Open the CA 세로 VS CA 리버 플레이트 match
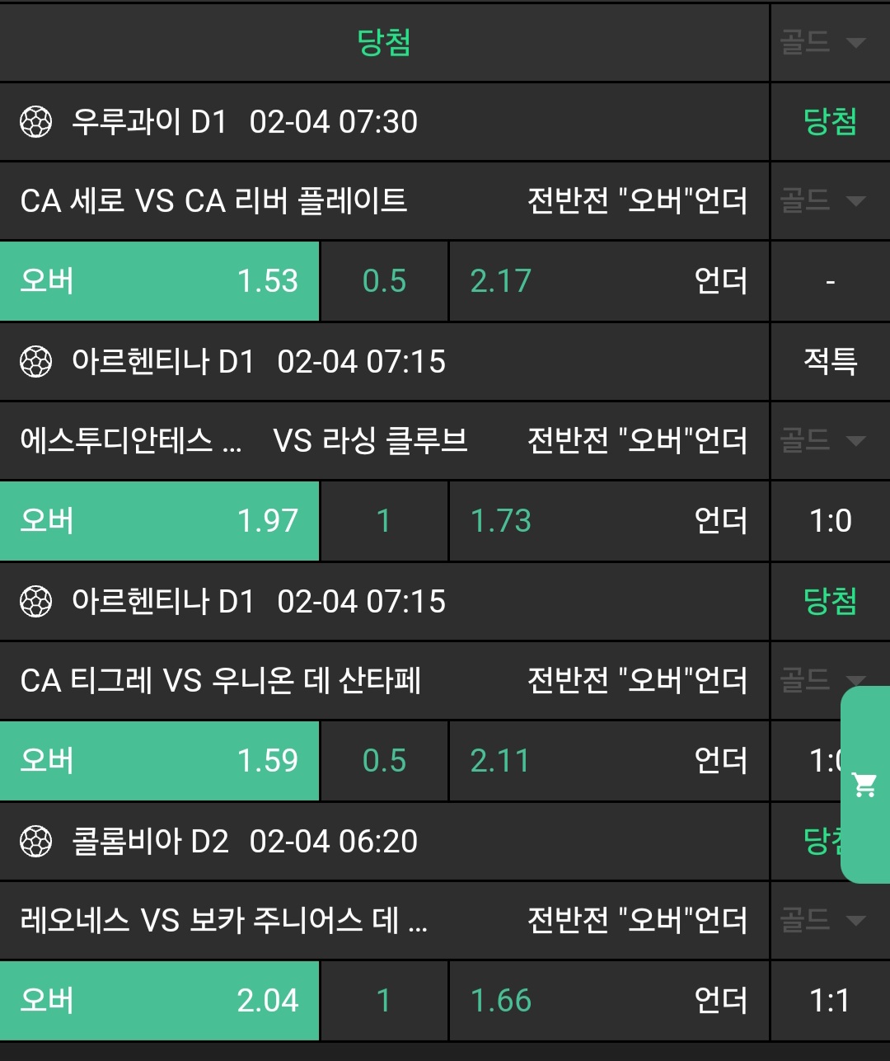 click(x=213, y=200)
